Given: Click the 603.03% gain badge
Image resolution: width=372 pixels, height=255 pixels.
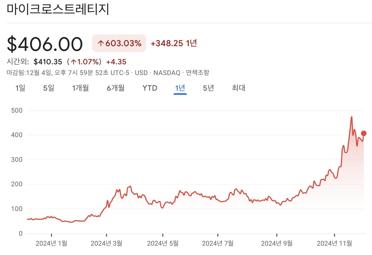Looking at the screenshot, I should (x=119, y=43).
